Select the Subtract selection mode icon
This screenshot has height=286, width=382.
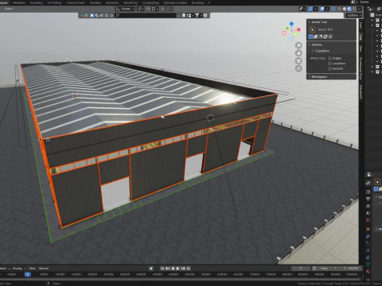pyautogui.click(x=321, y=37)
